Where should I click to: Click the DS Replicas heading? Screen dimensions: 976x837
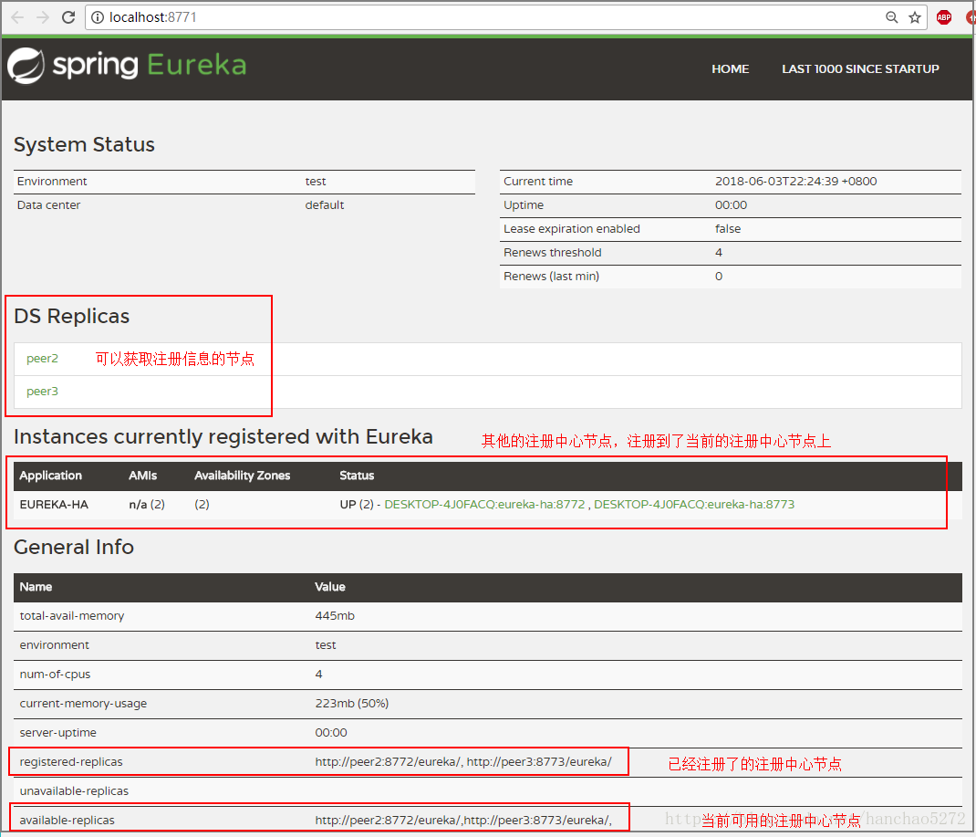(71, 317)
